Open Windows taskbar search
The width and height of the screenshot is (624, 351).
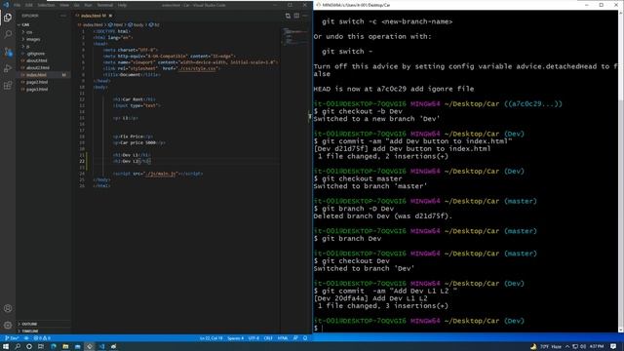(x=18, y=347)
